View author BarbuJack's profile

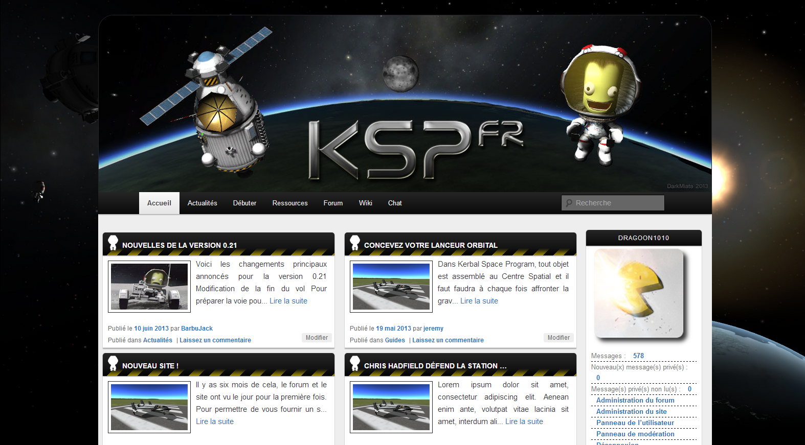tap(197, 329)
